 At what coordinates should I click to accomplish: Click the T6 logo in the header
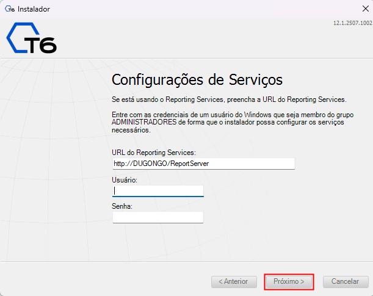(31, 38)
